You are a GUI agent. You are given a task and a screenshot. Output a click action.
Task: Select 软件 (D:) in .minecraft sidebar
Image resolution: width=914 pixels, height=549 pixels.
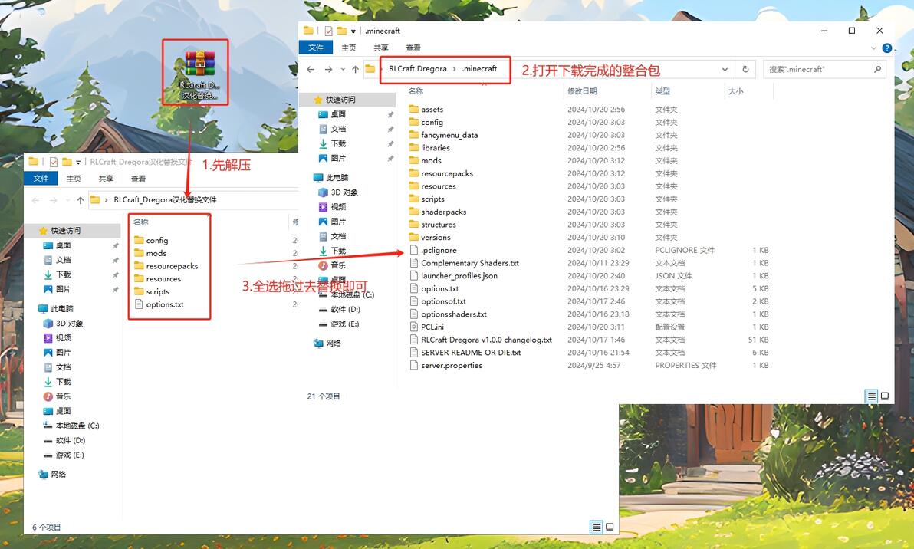click(339, 310)
